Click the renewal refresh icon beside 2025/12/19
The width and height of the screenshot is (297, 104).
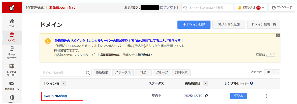[x=207, y=96]
